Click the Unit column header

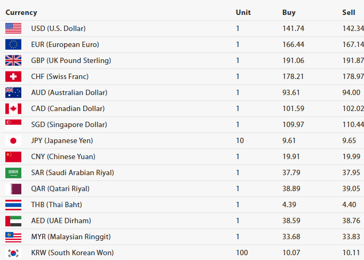(x=243, y=12)
